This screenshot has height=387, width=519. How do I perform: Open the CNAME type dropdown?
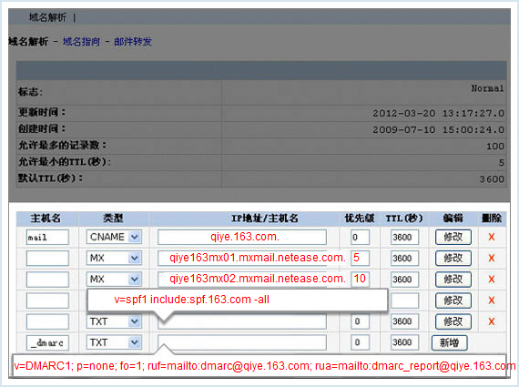[x=135, y=237]
